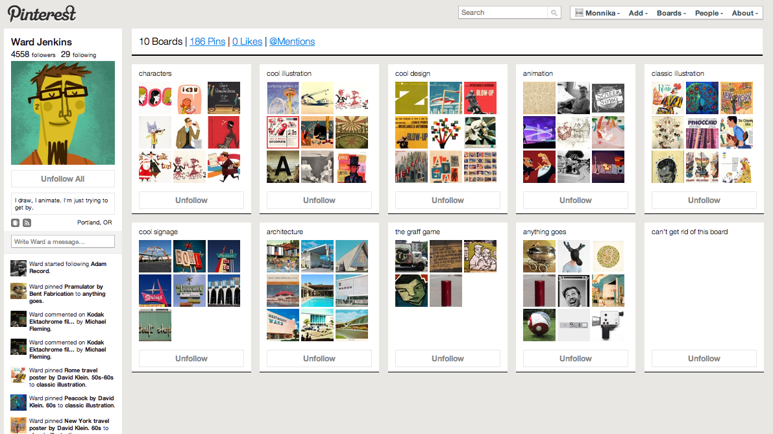Open the animation board title
The height and width of the screenshot is (434, 773).
(x=538, y=73)
